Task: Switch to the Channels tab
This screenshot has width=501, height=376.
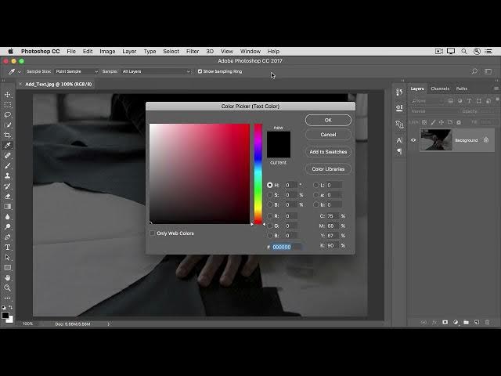Action: coord(440,89)
